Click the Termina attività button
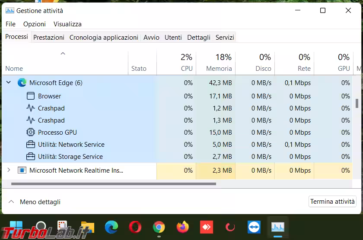This screenshot has height=240, width=363. [332, 202]
